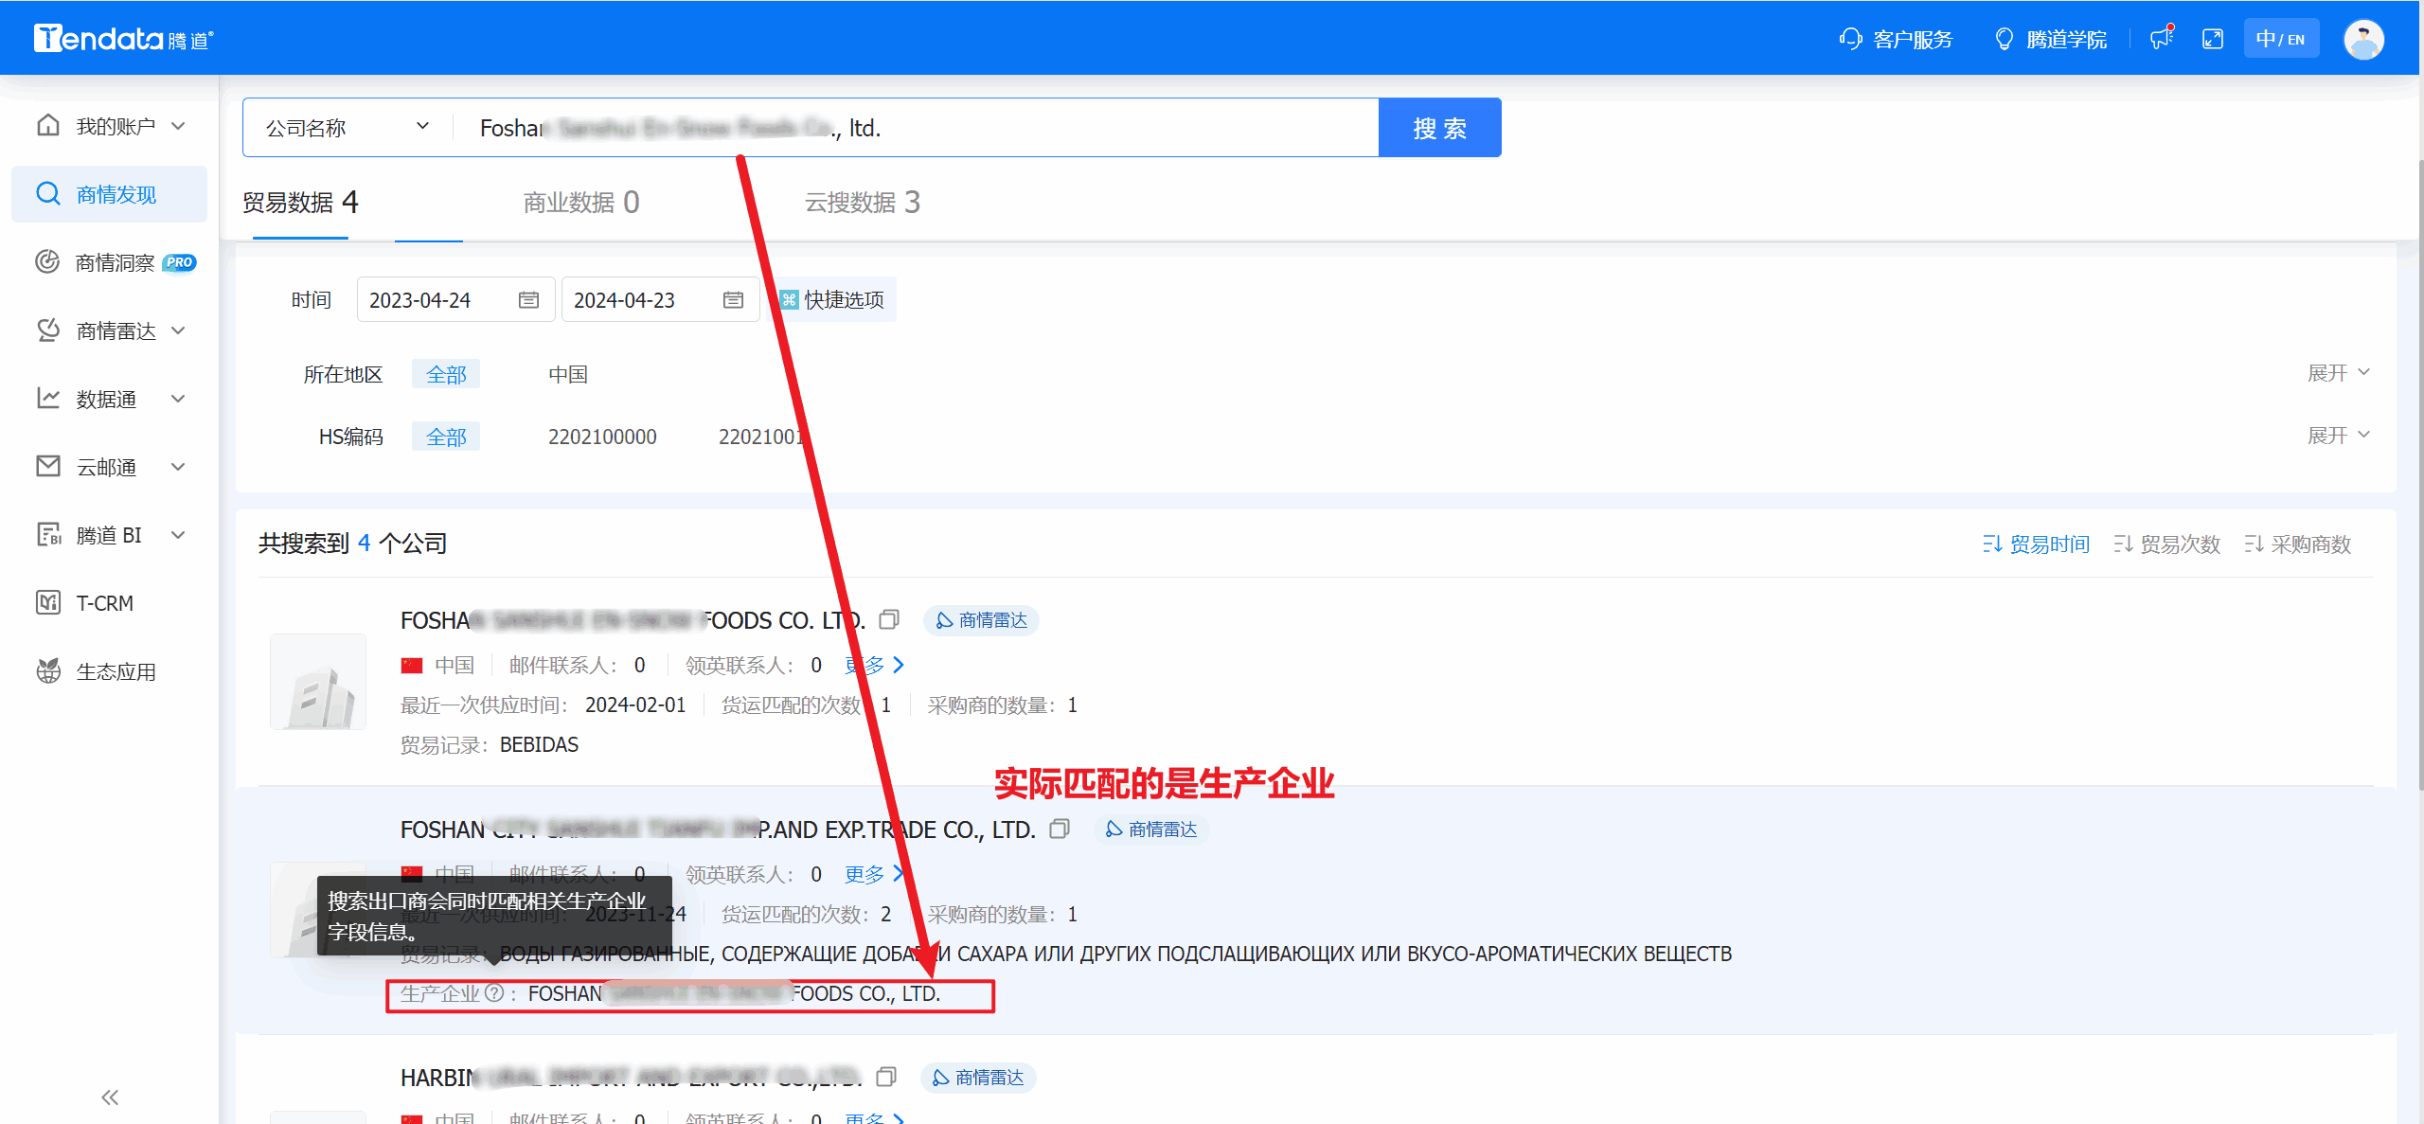Open the start date calendar icon
This screenshot has height=1124, width=2424.
[x=527, y=299]
